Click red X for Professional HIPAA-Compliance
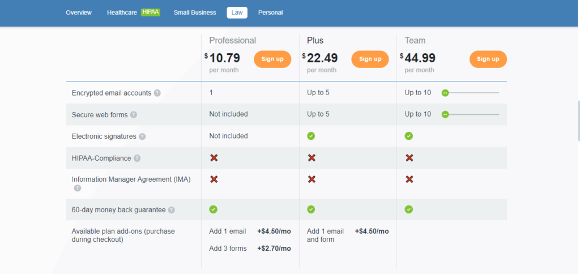The height and width of the screenshot is (274, 580). coord(214,158)
